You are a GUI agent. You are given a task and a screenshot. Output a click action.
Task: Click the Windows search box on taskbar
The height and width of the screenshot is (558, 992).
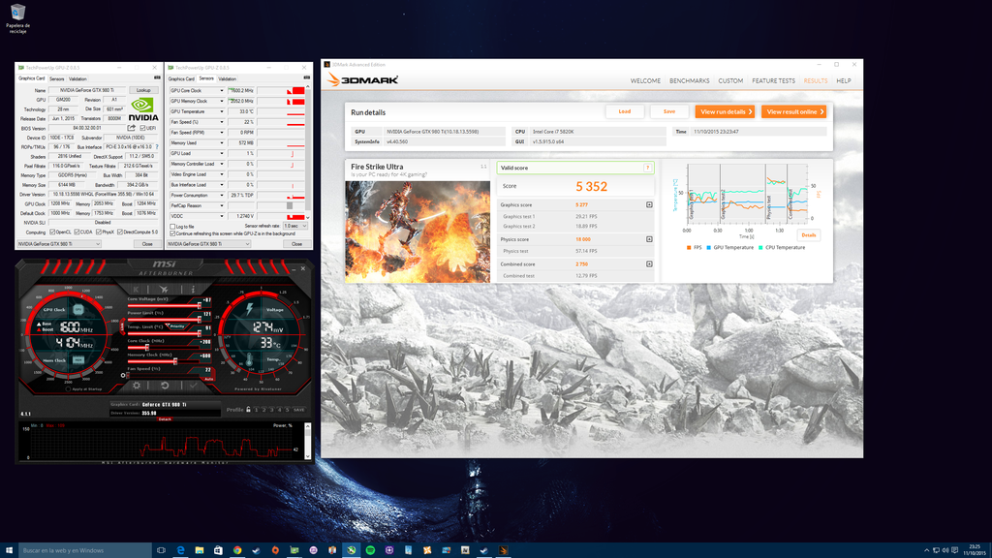click(85, 550)
